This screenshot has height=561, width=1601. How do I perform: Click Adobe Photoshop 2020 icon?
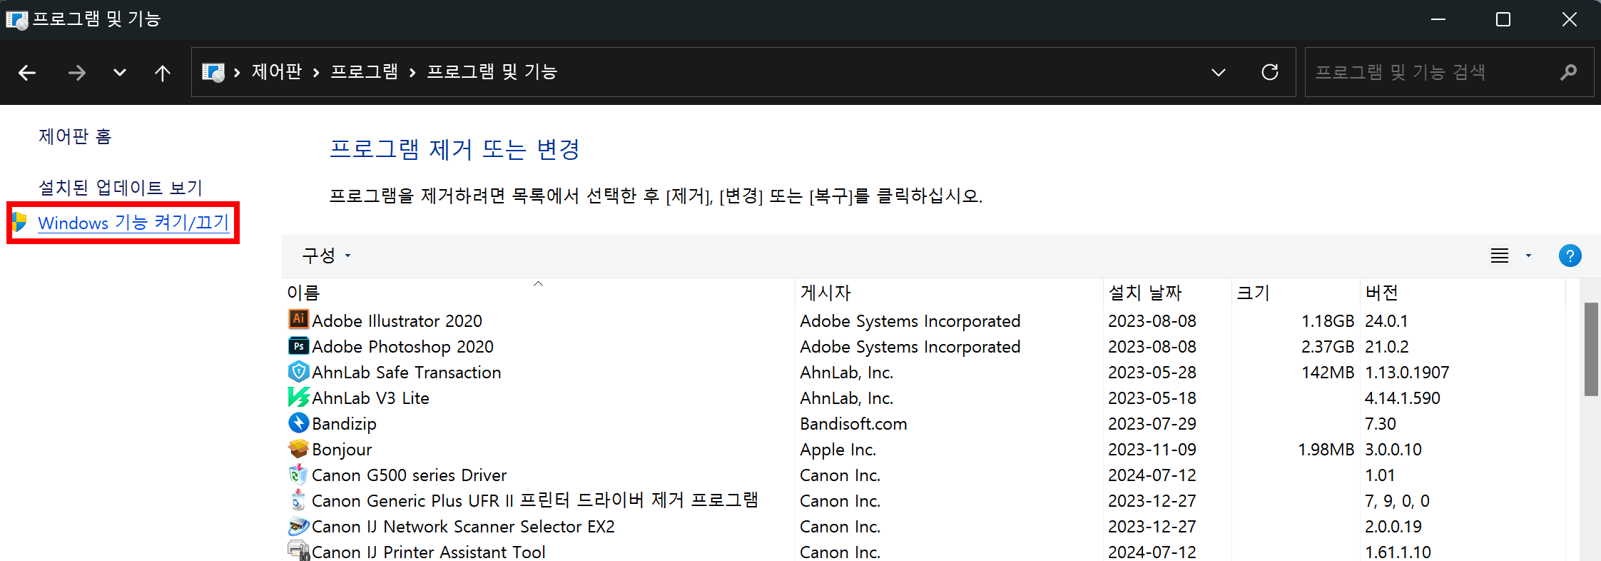pyautogui.click(x=298, y=346)
